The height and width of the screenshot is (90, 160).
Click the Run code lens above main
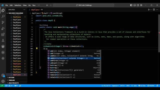click(41, 25)
